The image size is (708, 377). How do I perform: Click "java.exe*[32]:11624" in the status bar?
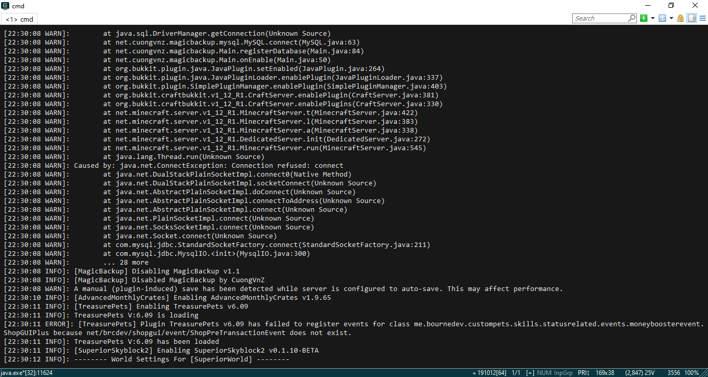coord(27,373)
